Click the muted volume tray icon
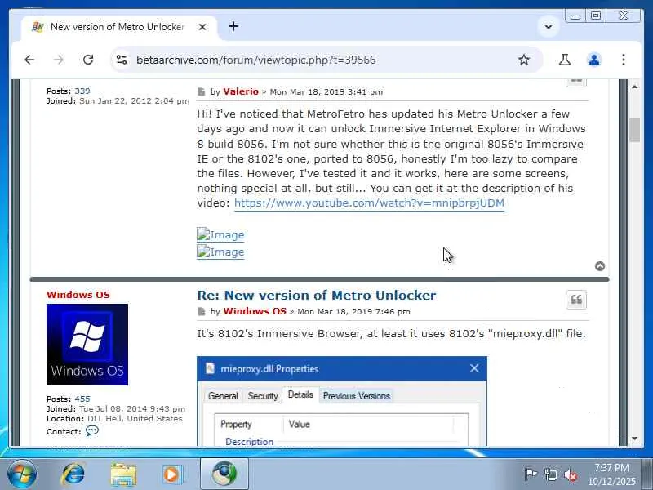The width and height of the screenshot is (653, 490). pos(571,474)
